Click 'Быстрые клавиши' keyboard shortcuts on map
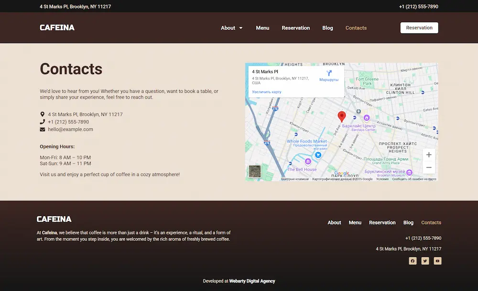 point(295,179)
